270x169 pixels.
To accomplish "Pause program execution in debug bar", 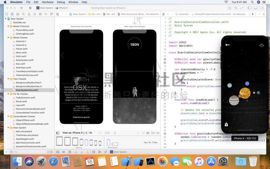I will tap(70, 152).
